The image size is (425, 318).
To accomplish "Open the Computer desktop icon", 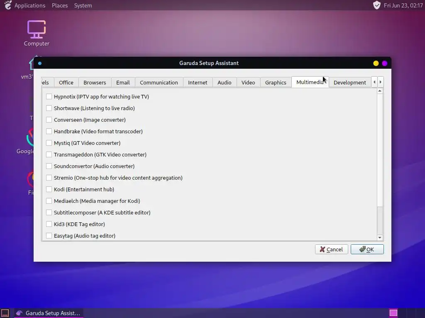I will [37, 33].
